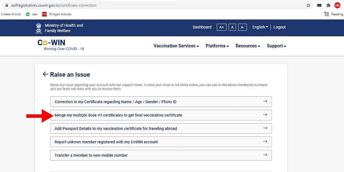Click the red profile avatar in Chrome toolbar
Image resolution: width=344 pixels, height=172 pixels.
tap(337, 5)
